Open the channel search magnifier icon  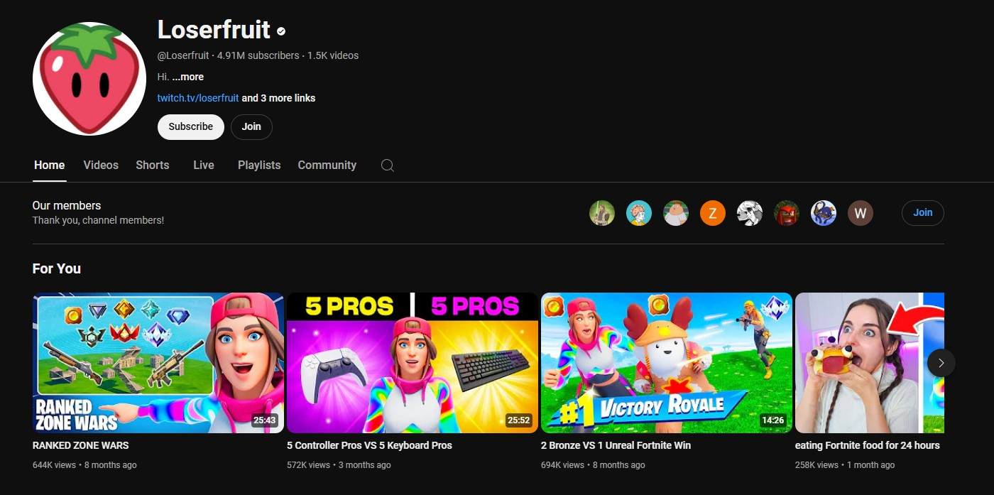click(x=387, y=165)
